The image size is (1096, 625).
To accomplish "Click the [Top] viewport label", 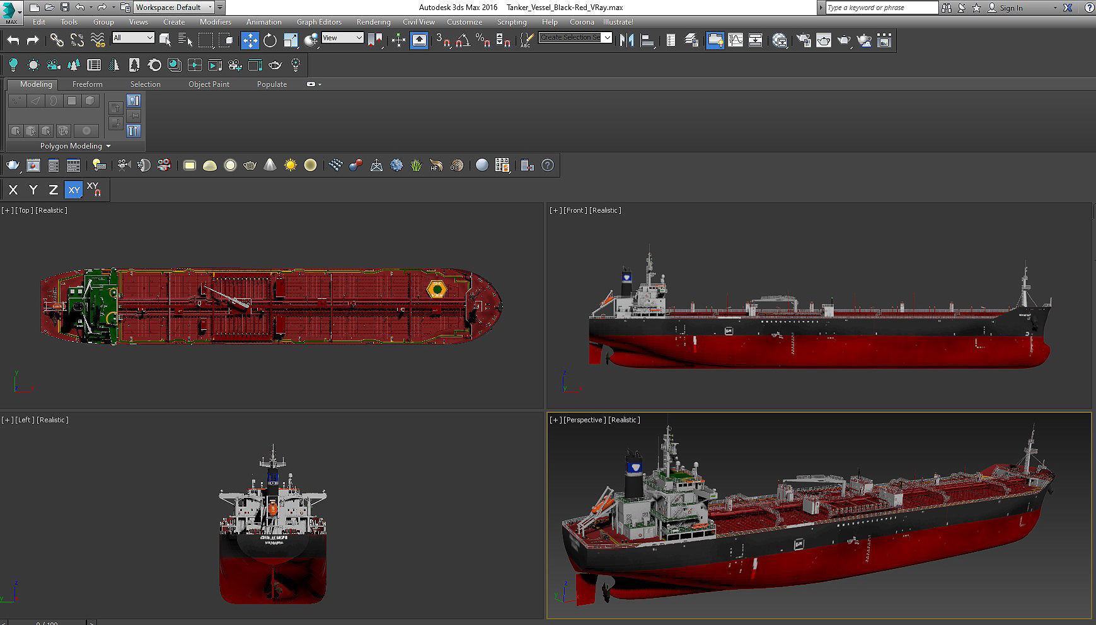I will (25, 210).
